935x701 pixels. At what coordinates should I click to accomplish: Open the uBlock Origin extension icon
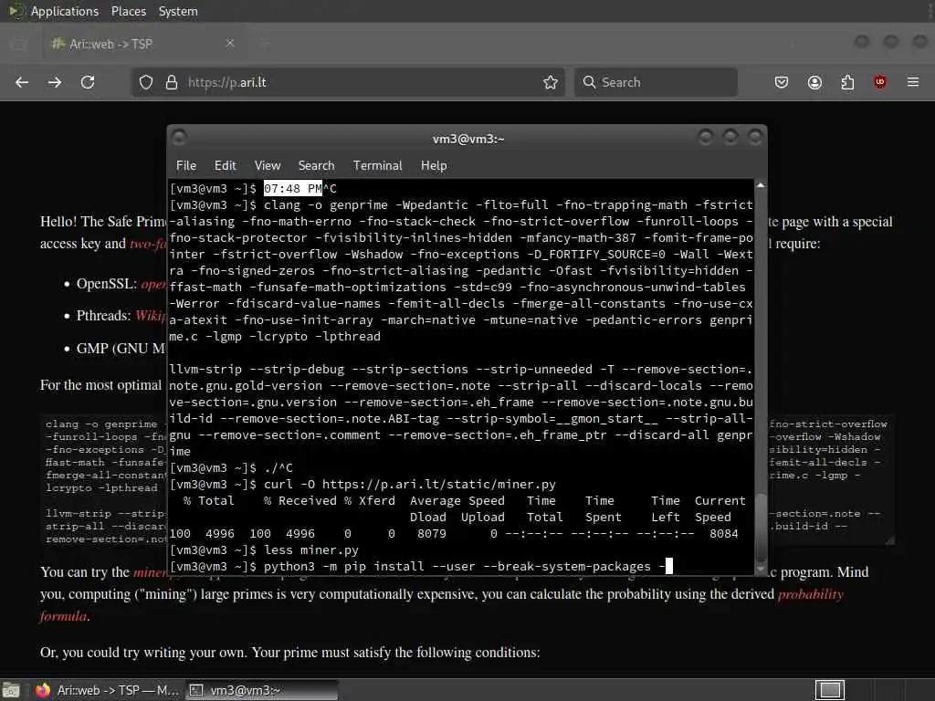coord(880,82)
